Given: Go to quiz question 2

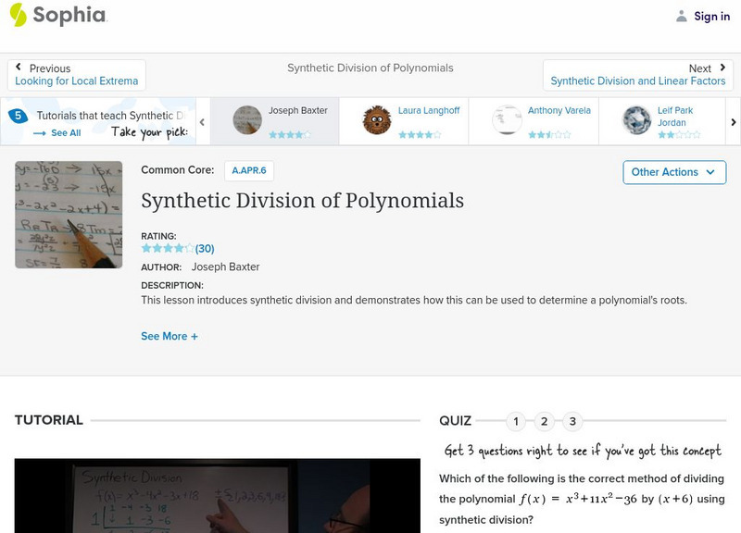Looking at the screenshot, I should 545,422.
